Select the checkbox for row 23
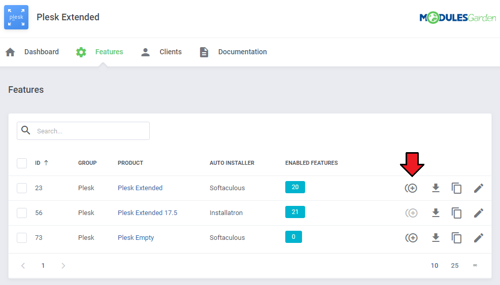 click(x=22, y=188)
